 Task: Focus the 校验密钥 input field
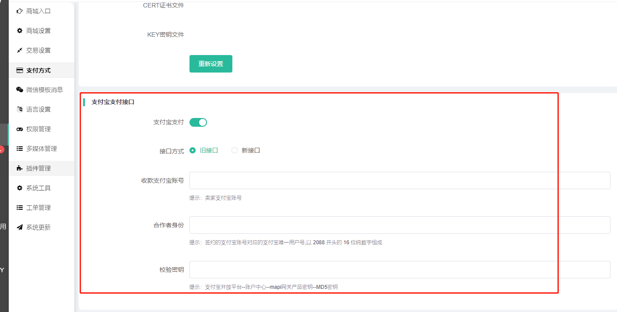400,270
